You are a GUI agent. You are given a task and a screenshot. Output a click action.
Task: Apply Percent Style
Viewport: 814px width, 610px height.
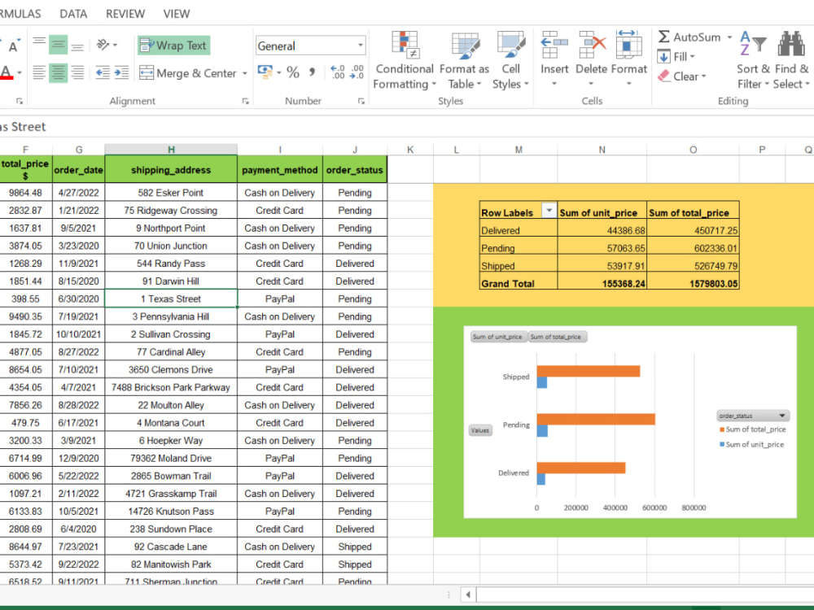click(x=293, y=72)
